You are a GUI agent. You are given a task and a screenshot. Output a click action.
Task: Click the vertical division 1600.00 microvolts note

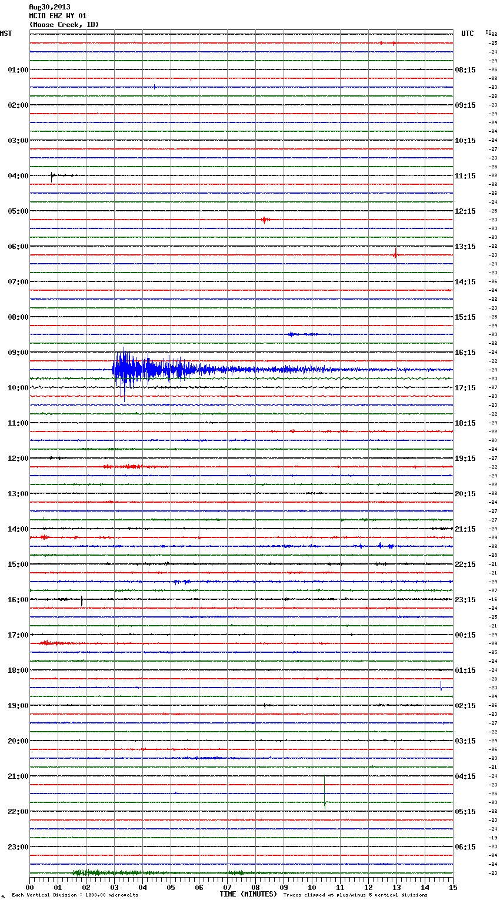[x=75, y=895]
